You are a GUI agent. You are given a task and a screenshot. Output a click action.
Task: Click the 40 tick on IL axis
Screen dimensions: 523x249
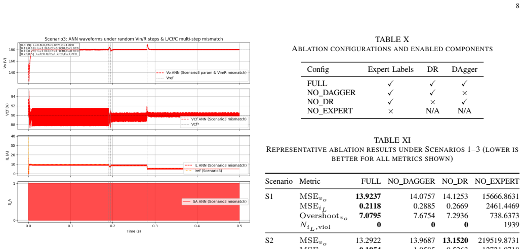coord(13,136)
